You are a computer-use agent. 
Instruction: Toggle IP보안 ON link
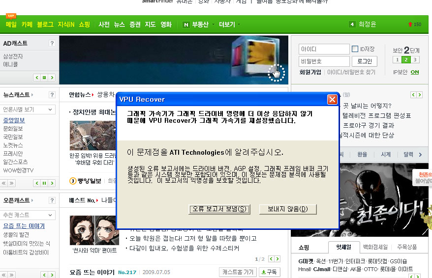[x=415, y=72]
